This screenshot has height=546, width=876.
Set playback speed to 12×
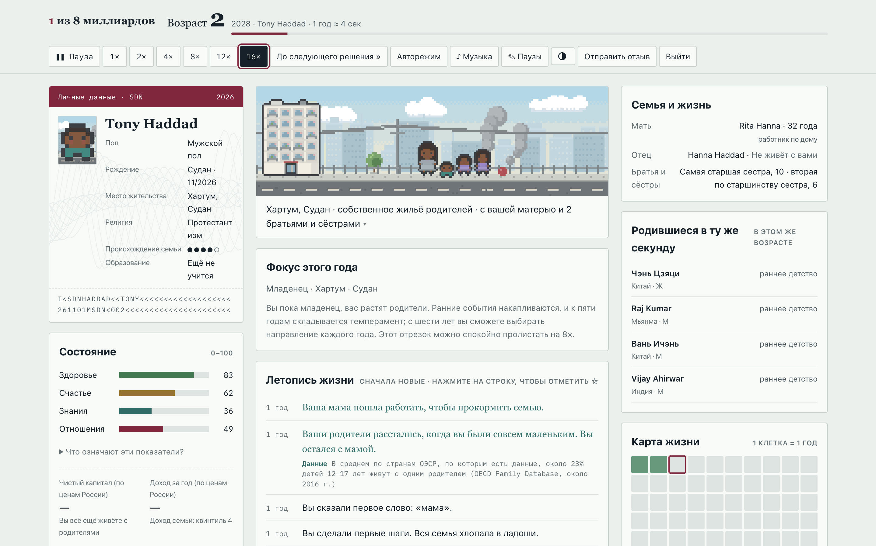point(223,56)
